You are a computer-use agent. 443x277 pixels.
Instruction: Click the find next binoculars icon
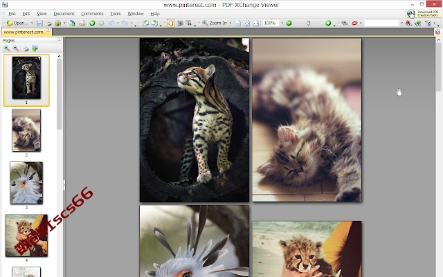tap(418, 23)
